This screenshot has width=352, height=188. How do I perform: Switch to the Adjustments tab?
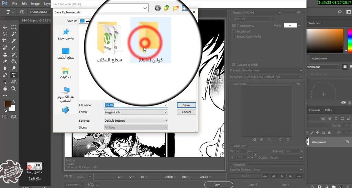click(x=319, y=58)
